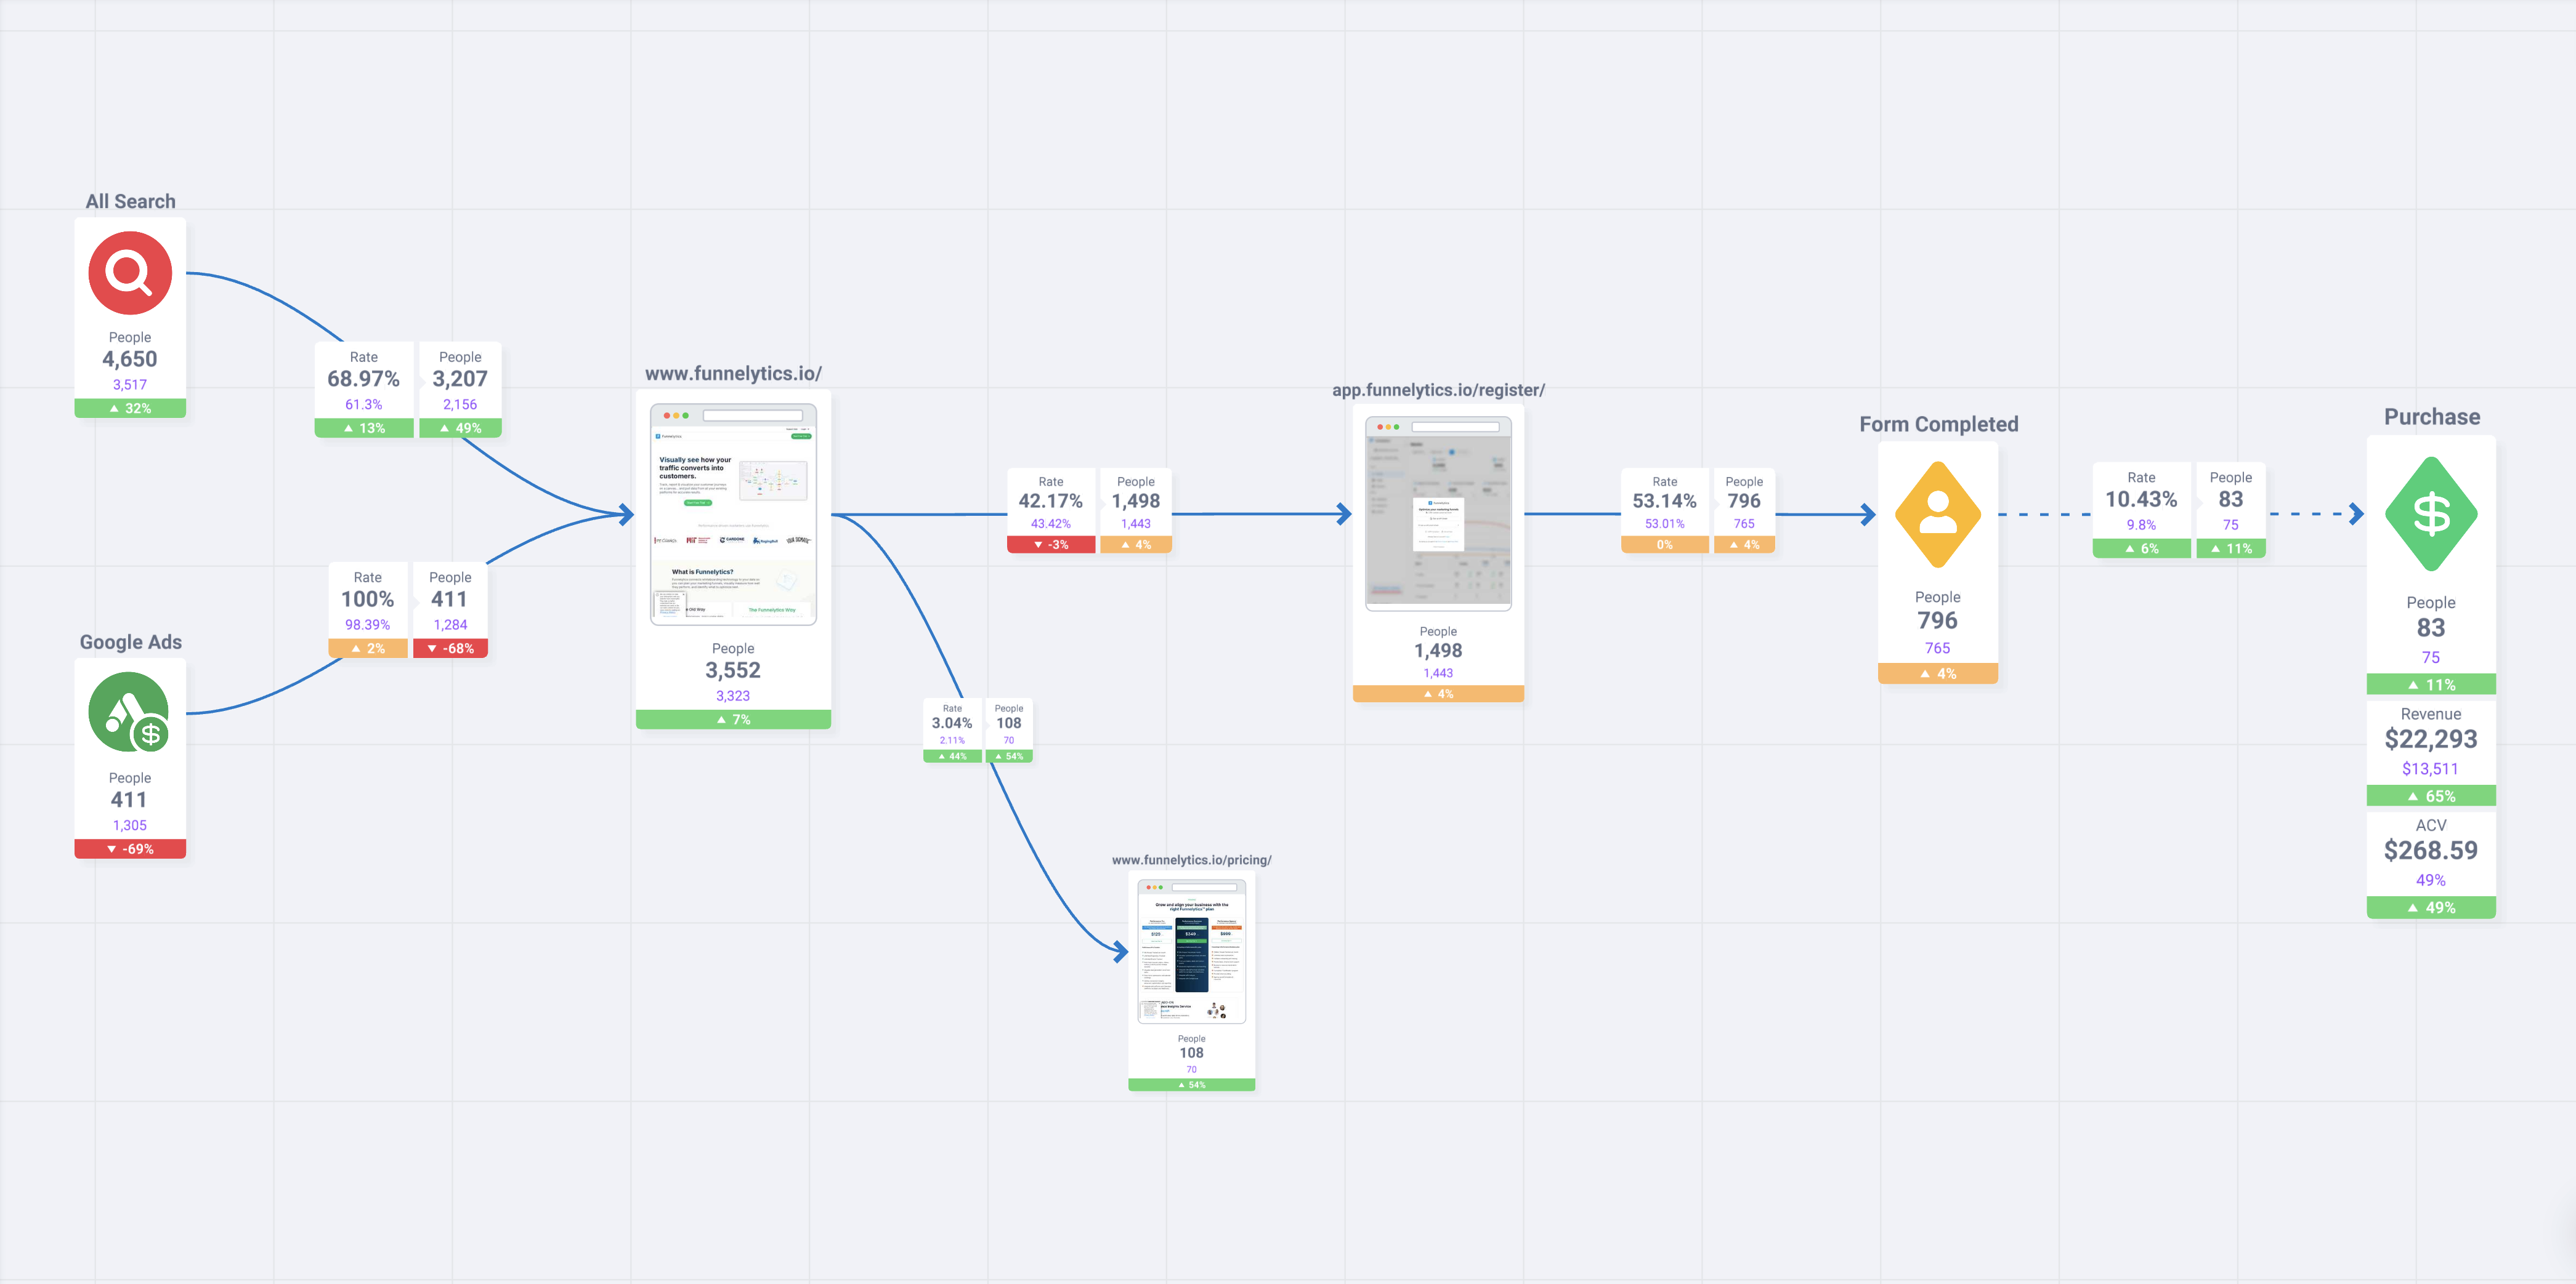The width and height of the screenshot is (2576, 1284).
Task: Open the www.funnelytics.io homepage thumbnail
Action: point(733,515)
